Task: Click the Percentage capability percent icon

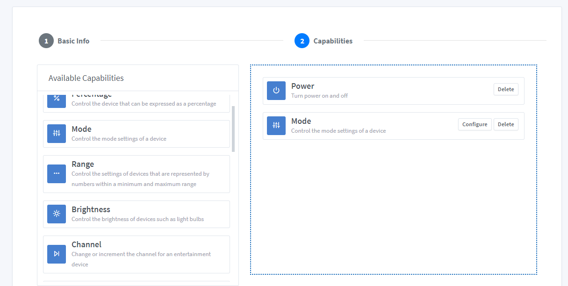Action: pyautogui.click(x=57, y=99)
